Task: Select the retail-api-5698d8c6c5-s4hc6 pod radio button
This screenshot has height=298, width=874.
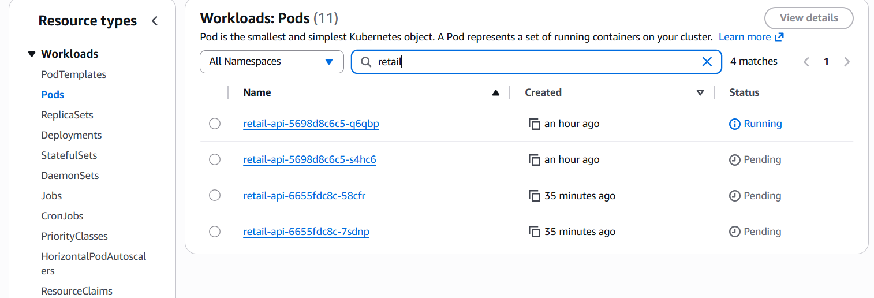Action: (215, 159)
